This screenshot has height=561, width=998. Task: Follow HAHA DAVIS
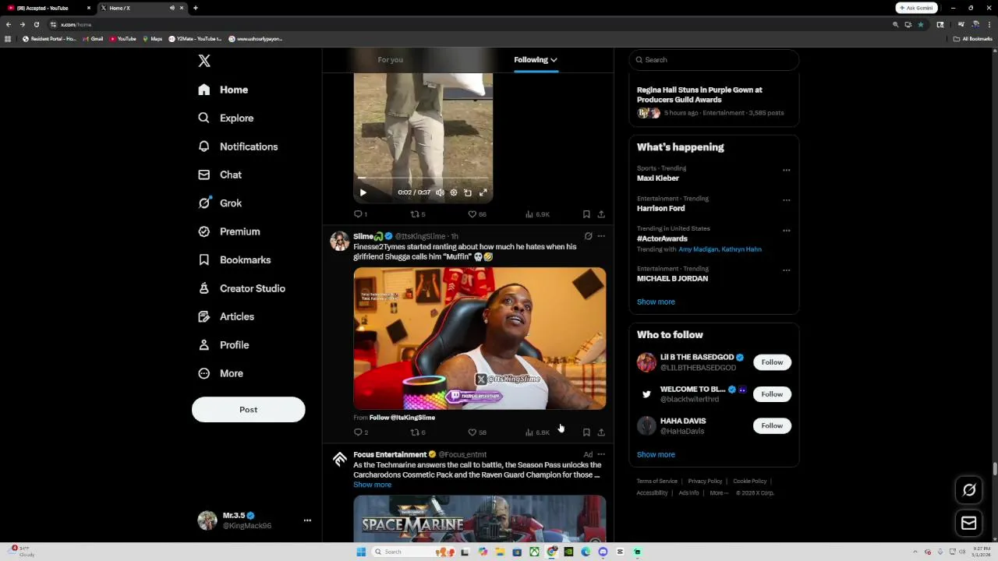click(772, 425)
